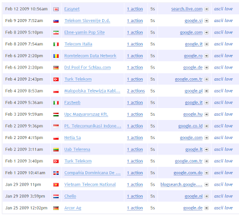Viewport: 239px width, 216px height.
Task: Open the Ebne-yamin Pop Site link
Action: point(84,32)
